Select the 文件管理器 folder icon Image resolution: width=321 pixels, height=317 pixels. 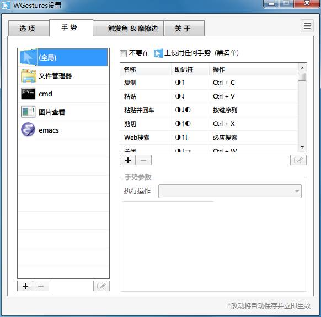[29, 76]
